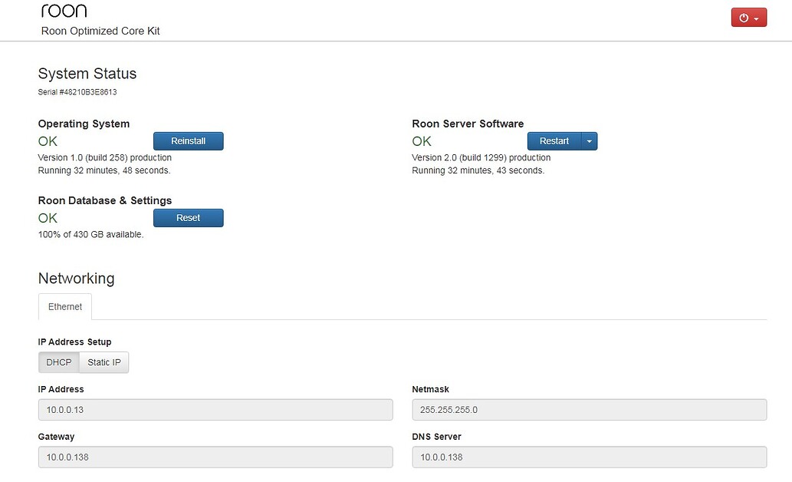Select the Ethernet tab
792x482 pixels.
64,305
